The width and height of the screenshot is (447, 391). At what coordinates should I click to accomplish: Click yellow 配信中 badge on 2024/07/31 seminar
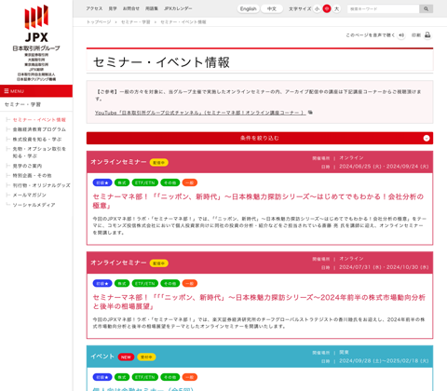(159, 263)
